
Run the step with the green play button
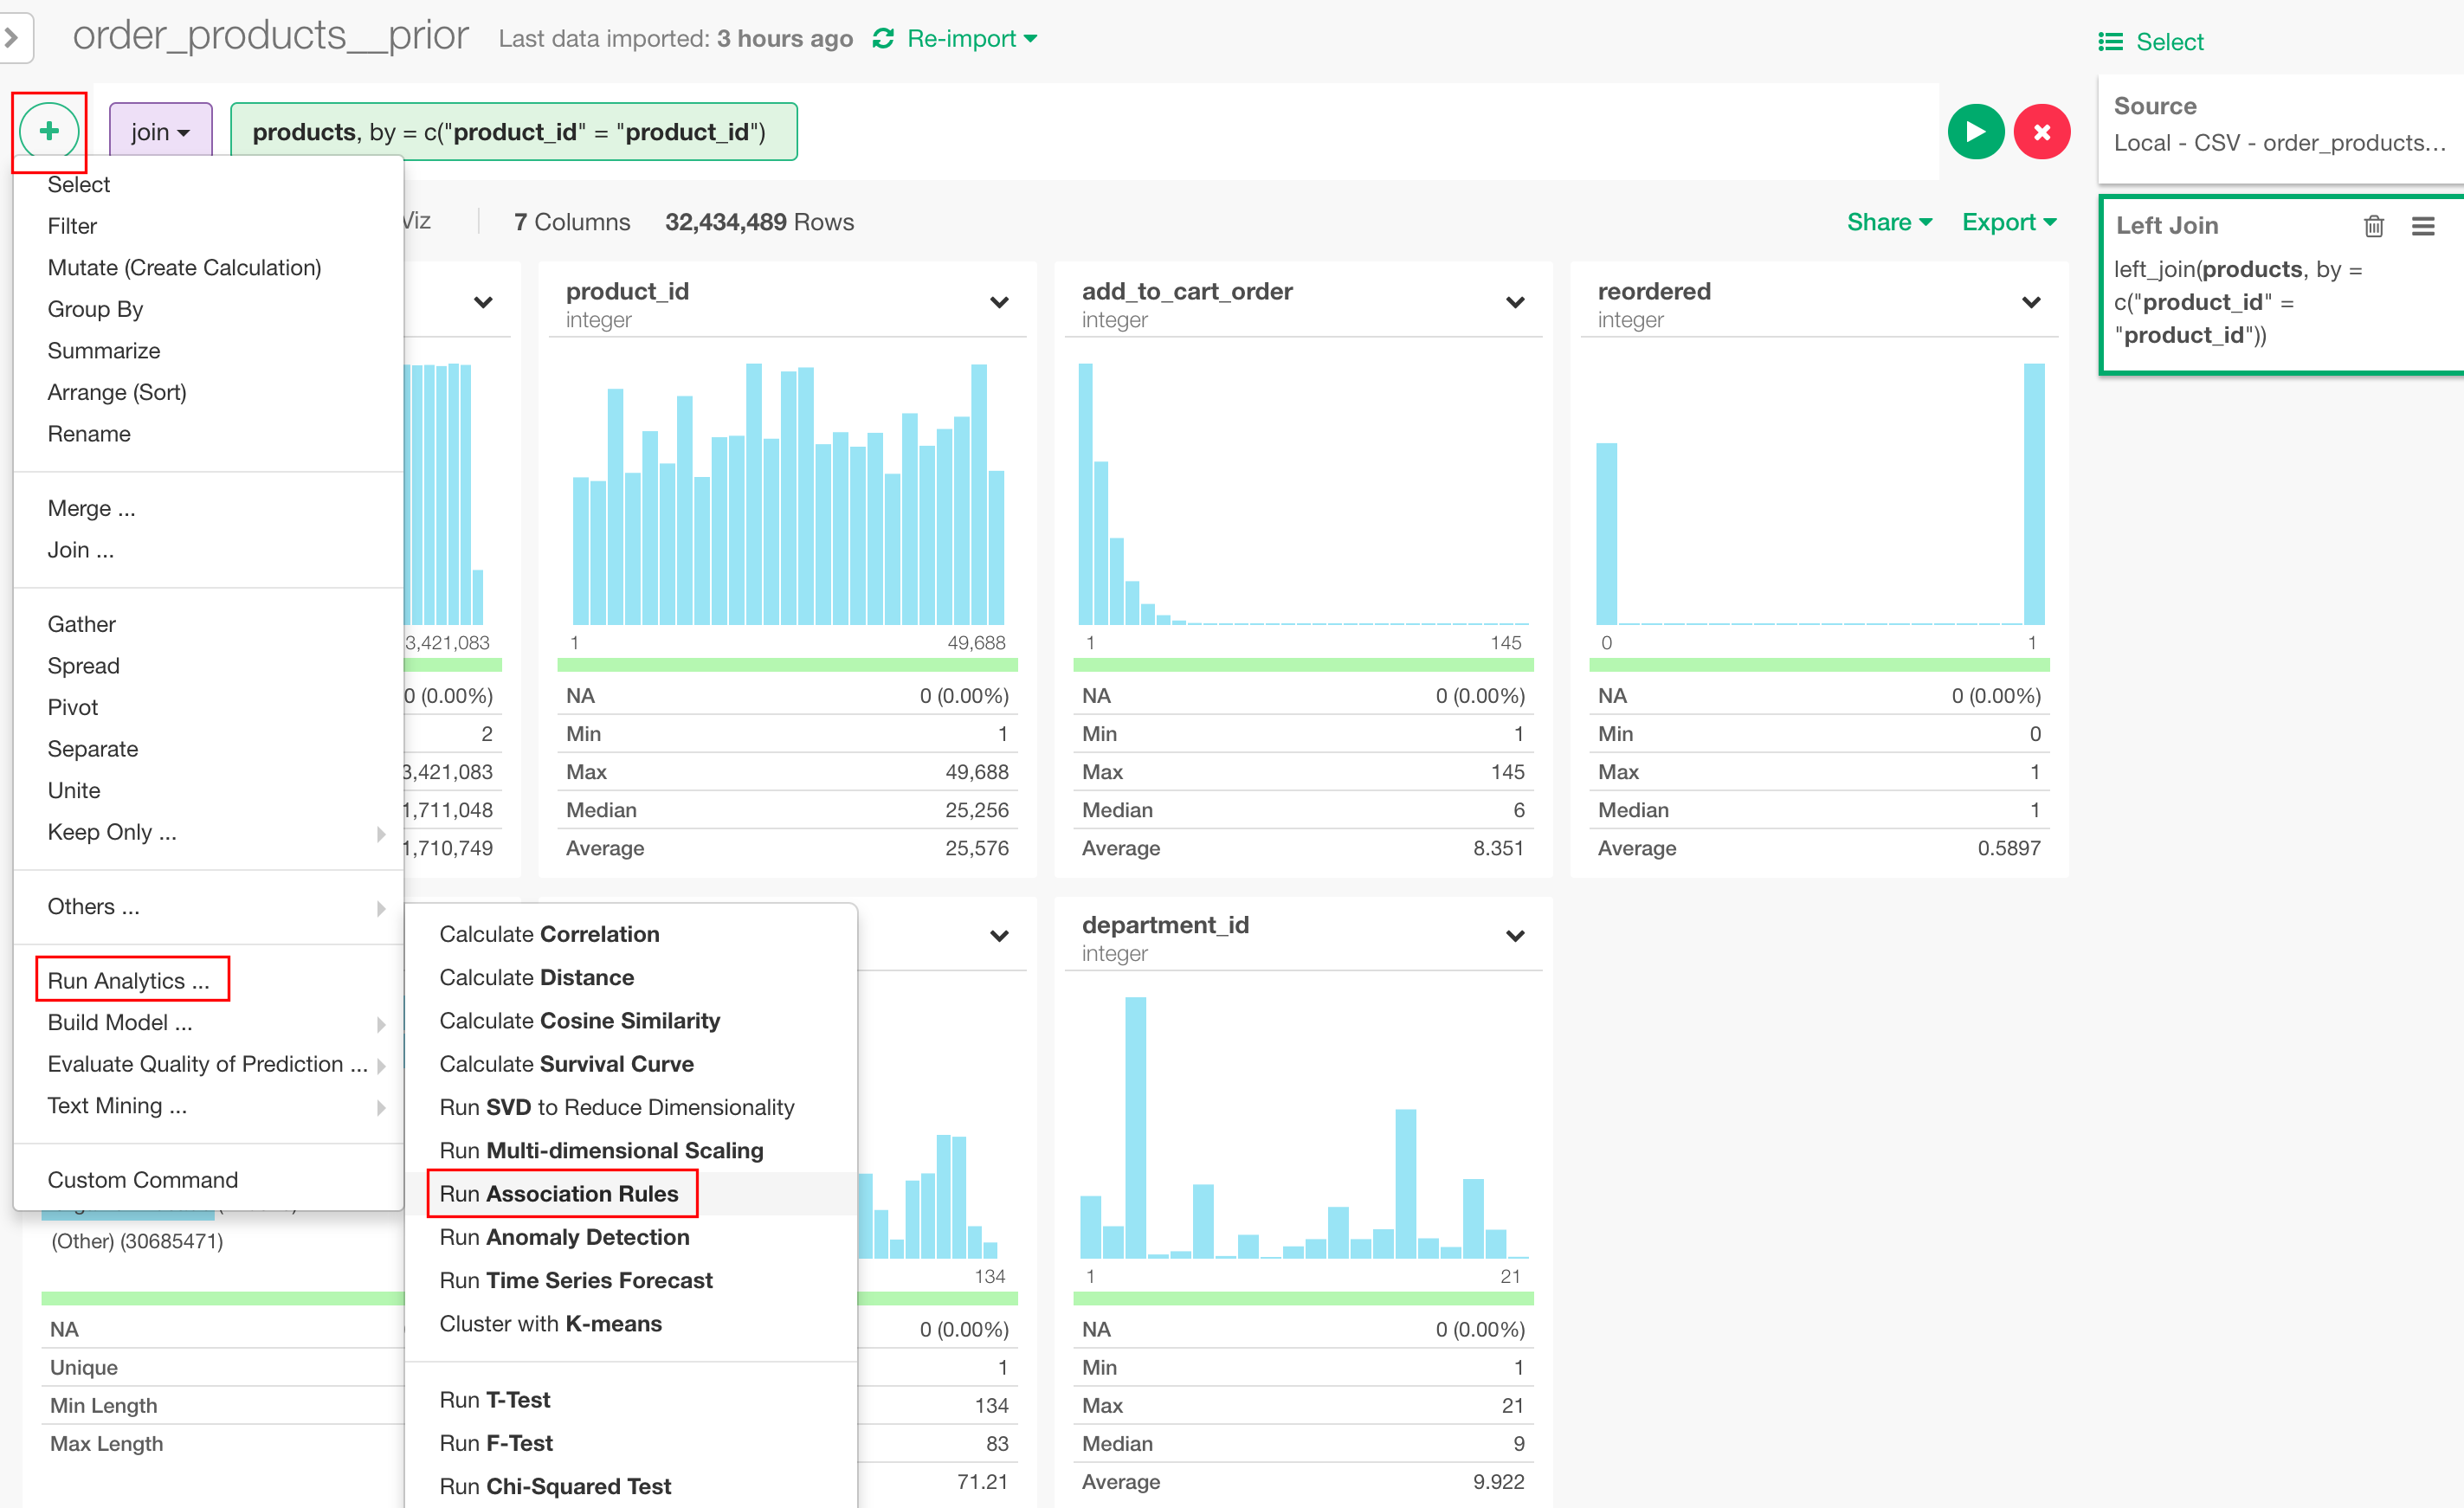point(1975,131)
